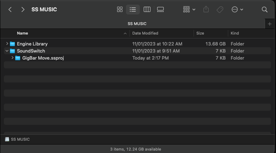Image resolution: width=276 pixels, height=153 pixels.
Task: Switch to column view
Action: point(147,10)
